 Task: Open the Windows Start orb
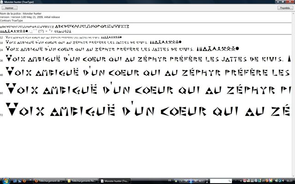[6, 181]
